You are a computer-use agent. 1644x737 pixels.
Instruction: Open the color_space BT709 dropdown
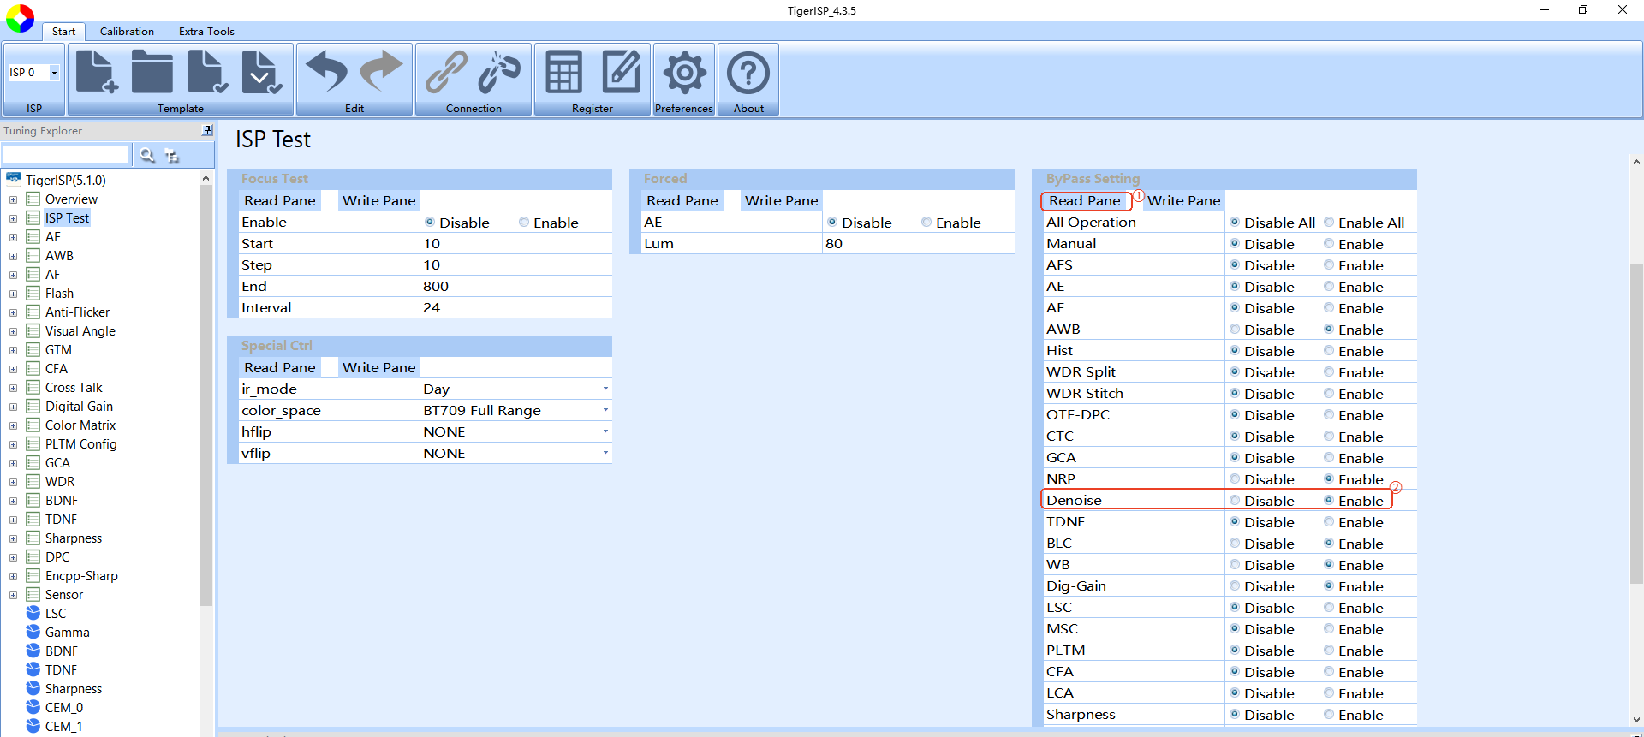516,410
